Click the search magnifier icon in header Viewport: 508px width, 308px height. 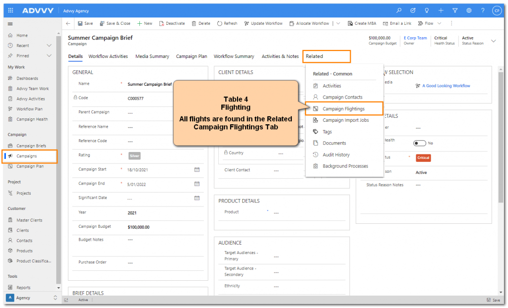pyautogui.click(x=399, y=10)
